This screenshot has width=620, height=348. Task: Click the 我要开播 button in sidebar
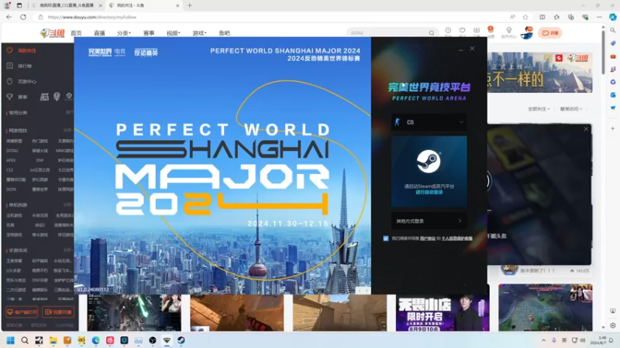(x=58, y=312)
